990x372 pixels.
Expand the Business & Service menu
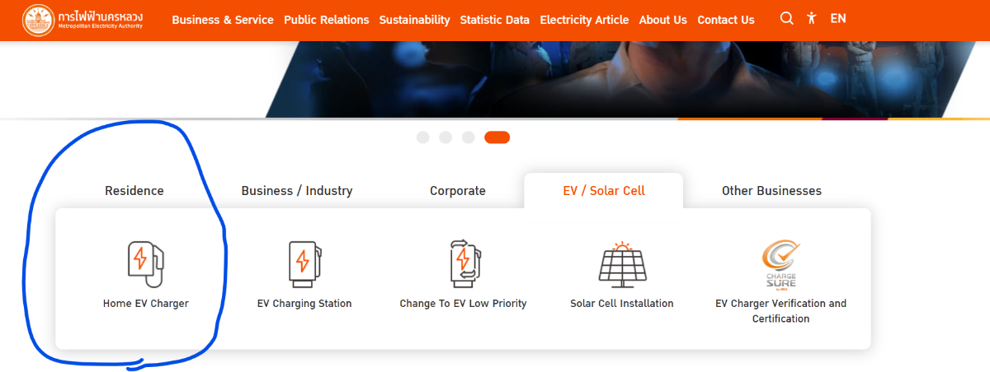(223, 20)
